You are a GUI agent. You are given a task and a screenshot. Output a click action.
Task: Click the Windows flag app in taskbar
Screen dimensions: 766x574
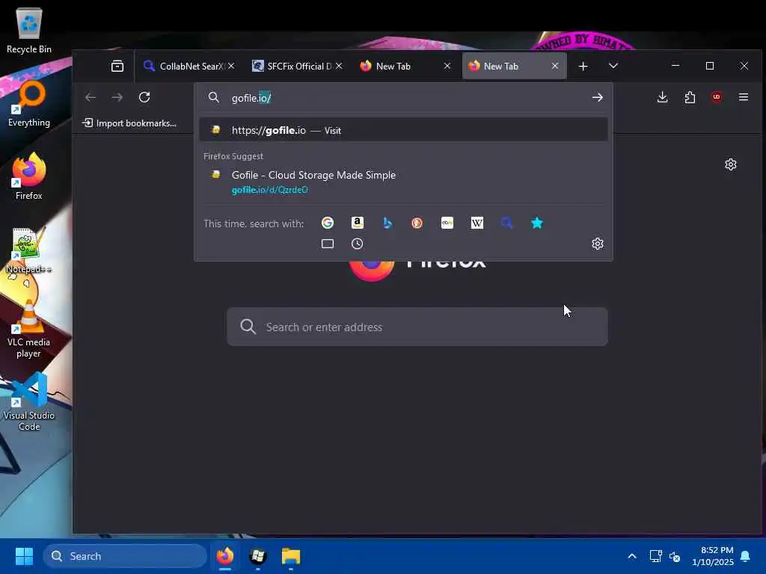[258, 556]
